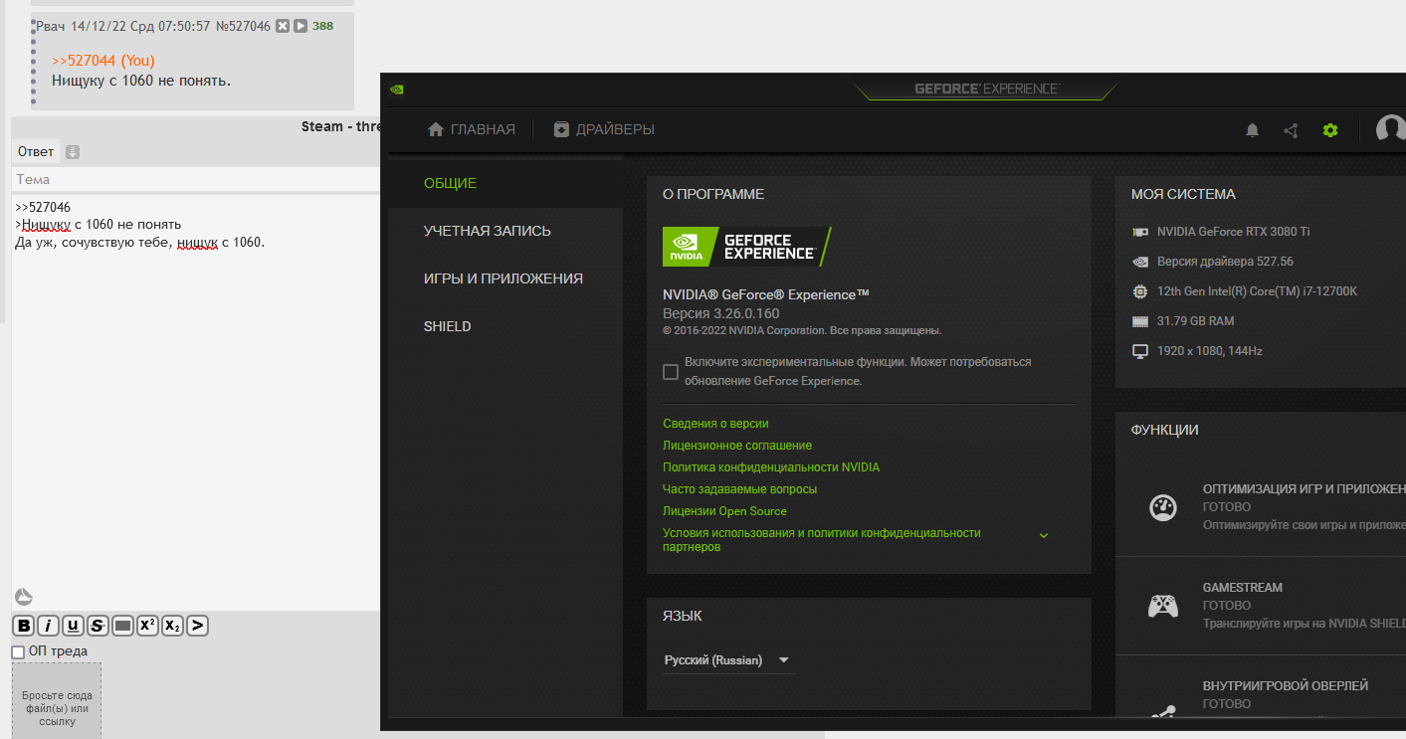
Task: Open the Русский (Russian) language dropdown
Action: coord(728,660)
